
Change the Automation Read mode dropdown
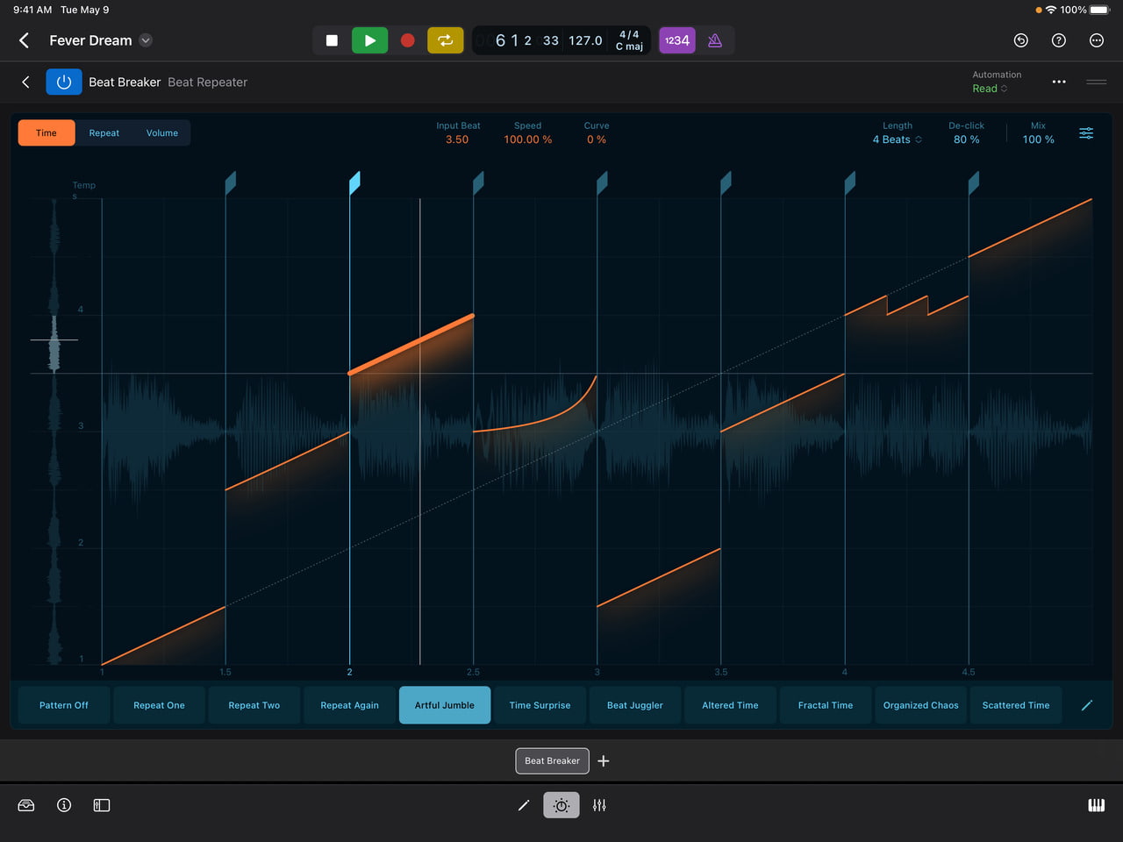tap(989, 89)
